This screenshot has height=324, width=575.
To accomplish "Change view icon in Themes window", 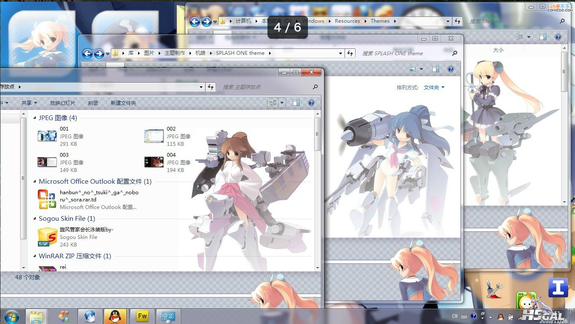I will click(520, 37).
